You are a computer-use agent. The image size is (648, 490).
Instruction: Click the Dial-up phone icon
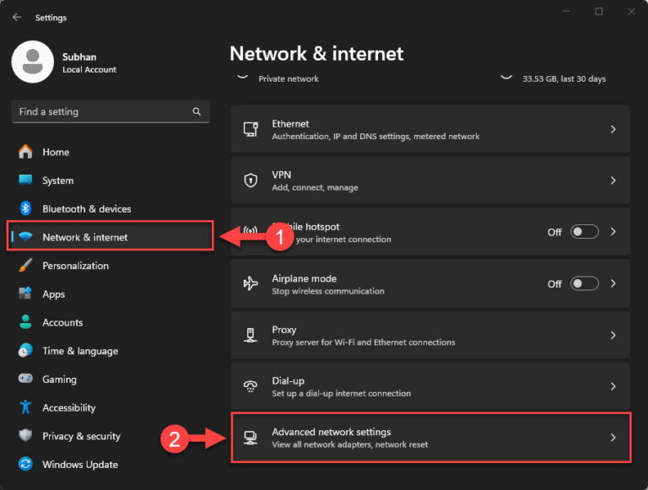coord(251,386)
